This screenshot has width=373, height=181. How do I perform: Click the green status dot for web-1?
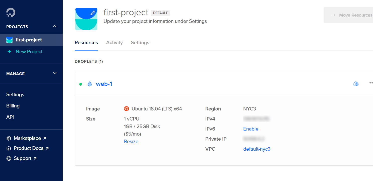coord(81,84)
